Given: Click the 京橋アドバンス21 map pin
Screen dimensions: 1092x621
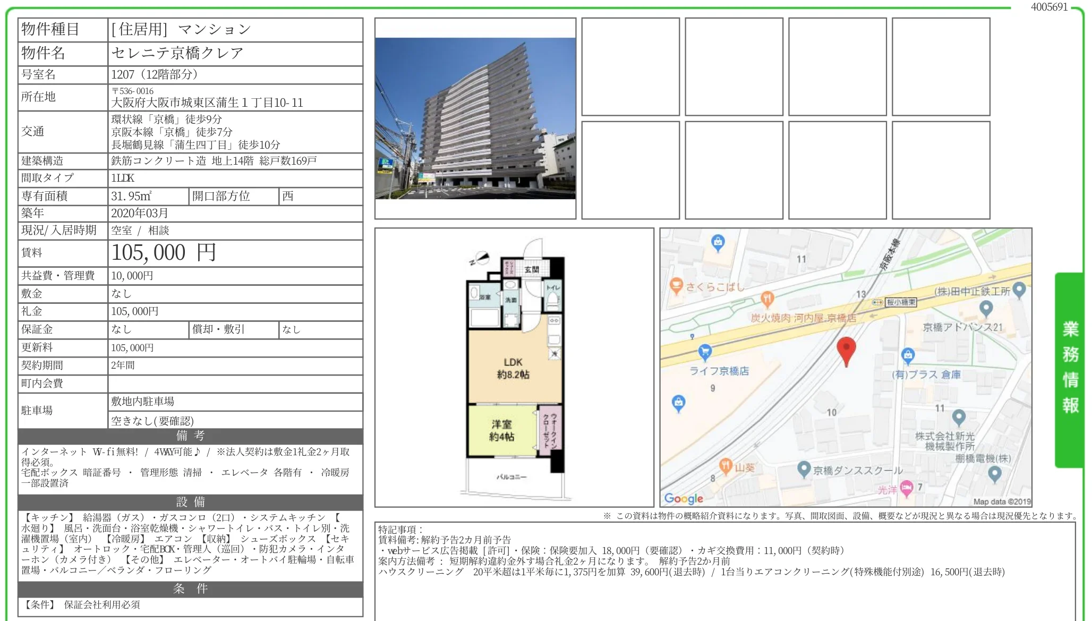Looking at the screenshot, I should [x=986, y=308].
